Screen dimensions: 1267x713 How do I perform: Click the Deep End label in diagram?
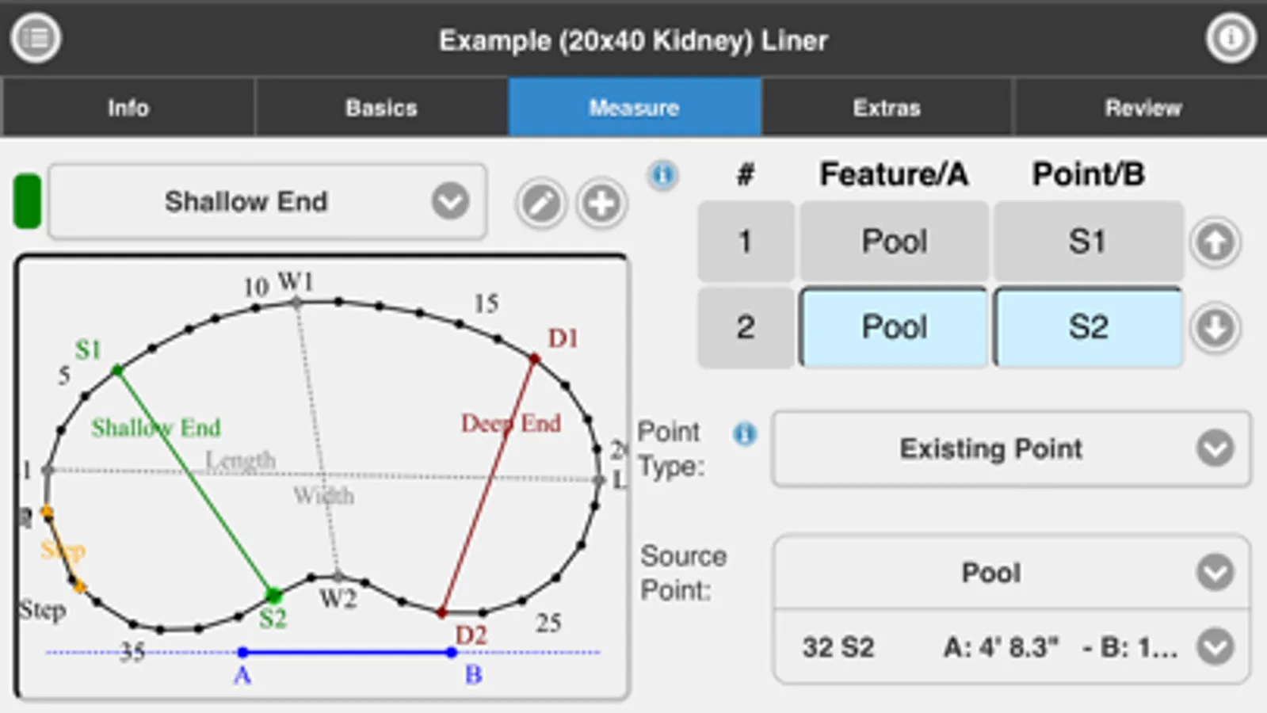(511, 423)
